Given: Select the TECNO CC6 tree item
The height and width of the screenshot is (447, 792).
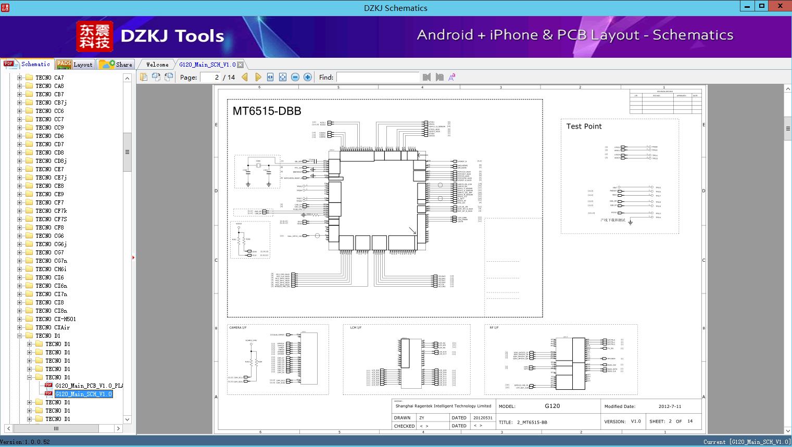Looking at the screenshot, I should tap(49, 111).
